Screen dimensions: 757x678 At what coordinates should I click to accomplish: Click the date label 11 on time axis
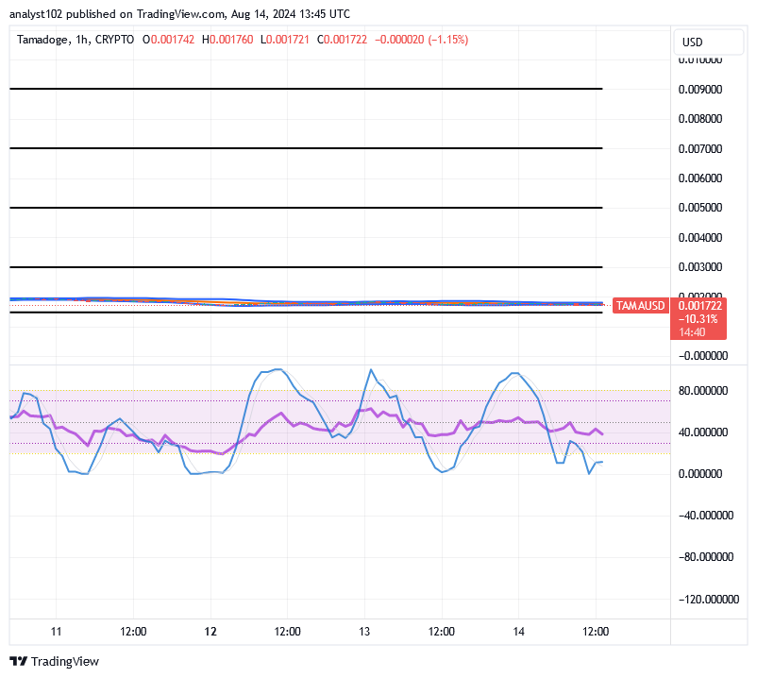[56, 631]
